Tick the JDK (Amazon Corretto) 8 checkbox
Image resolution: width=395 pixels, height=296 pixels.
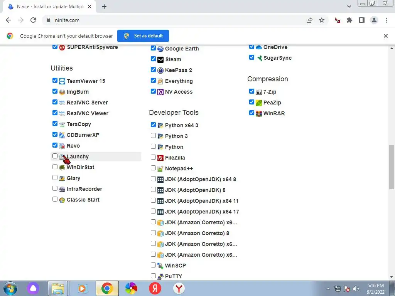pyautogui.click(x=153, y=233)
